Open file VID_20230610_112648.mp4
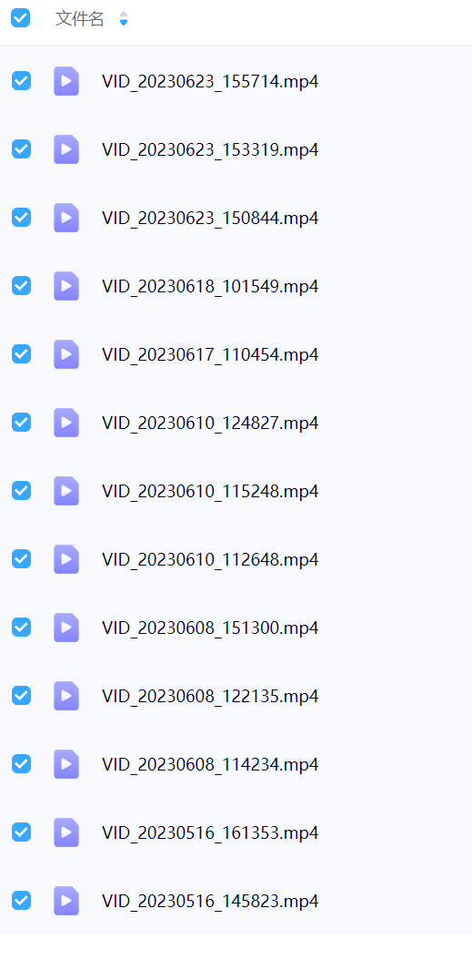The width and height of the screenshot is (472, 970). 210,559
